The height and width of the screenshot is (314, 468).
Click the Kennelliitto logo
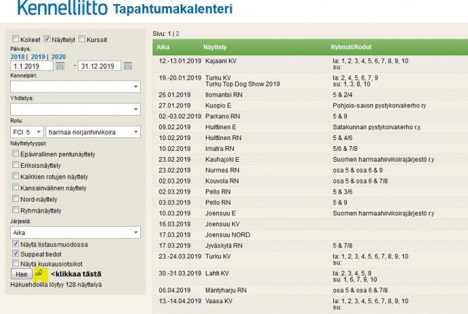pyautogui.click(x=62, y=7)
